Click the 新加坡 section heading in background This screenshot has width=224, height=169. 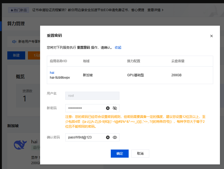[x=13, y=126]
